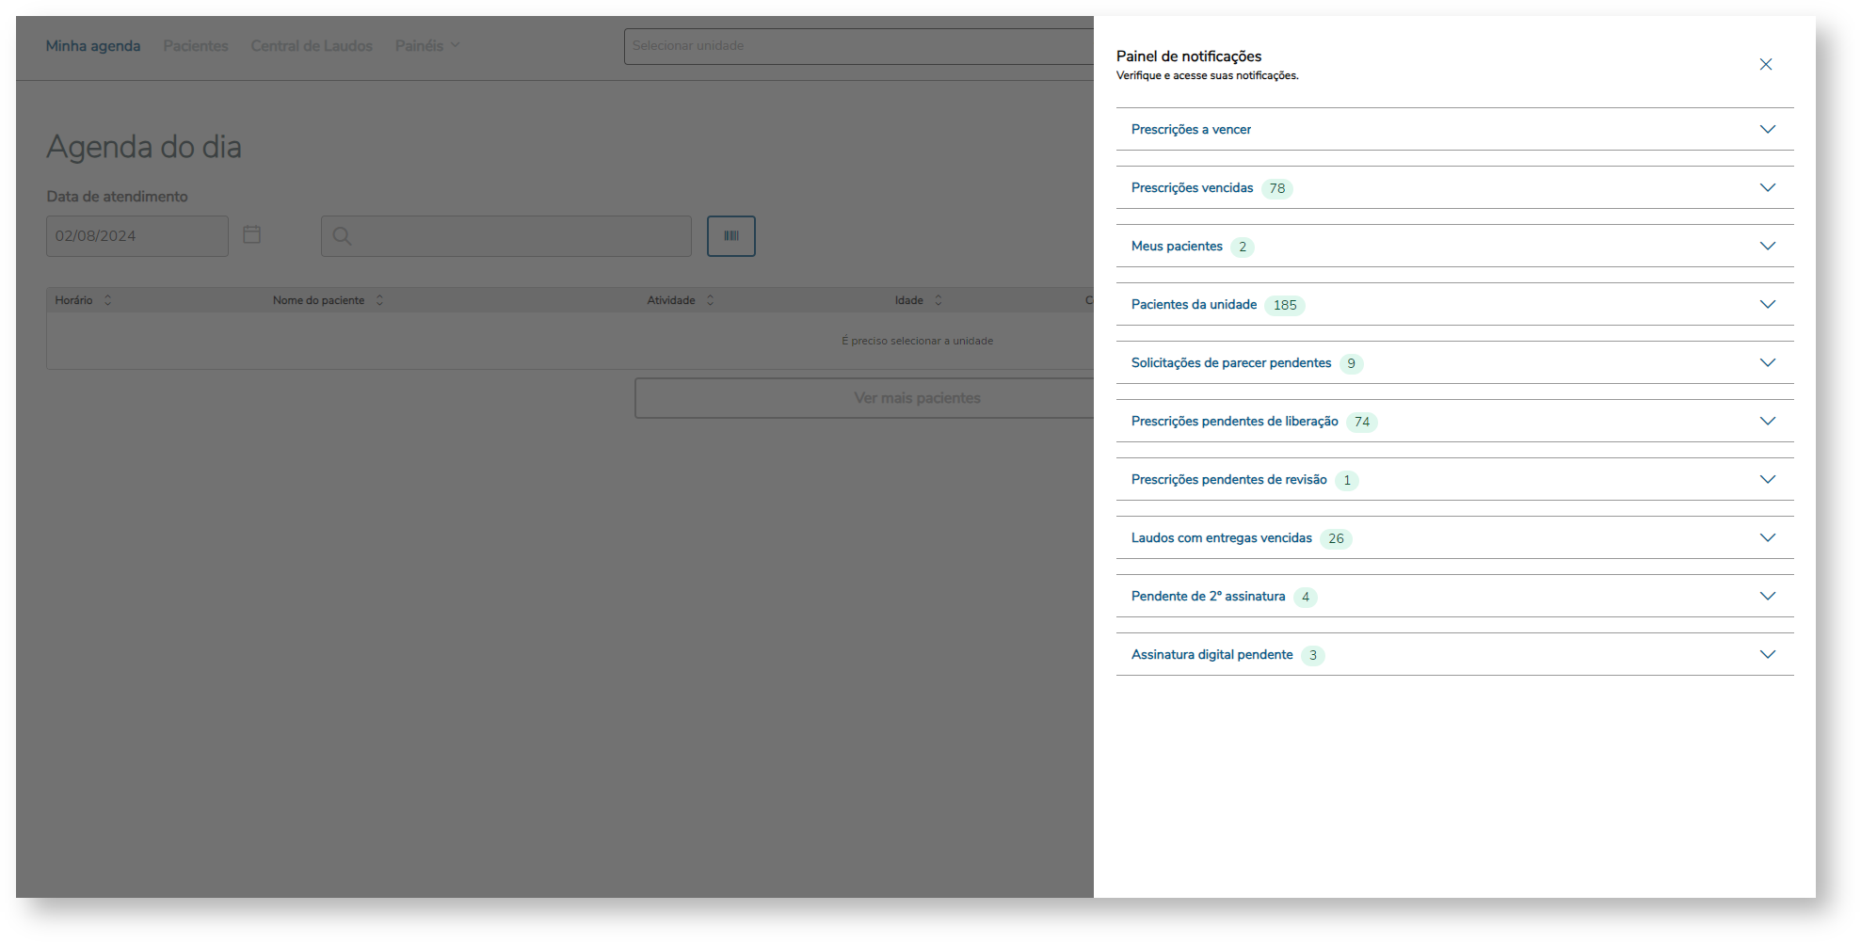
Task: Expand Prescrições vencidas chevron
Action: 1767,187
